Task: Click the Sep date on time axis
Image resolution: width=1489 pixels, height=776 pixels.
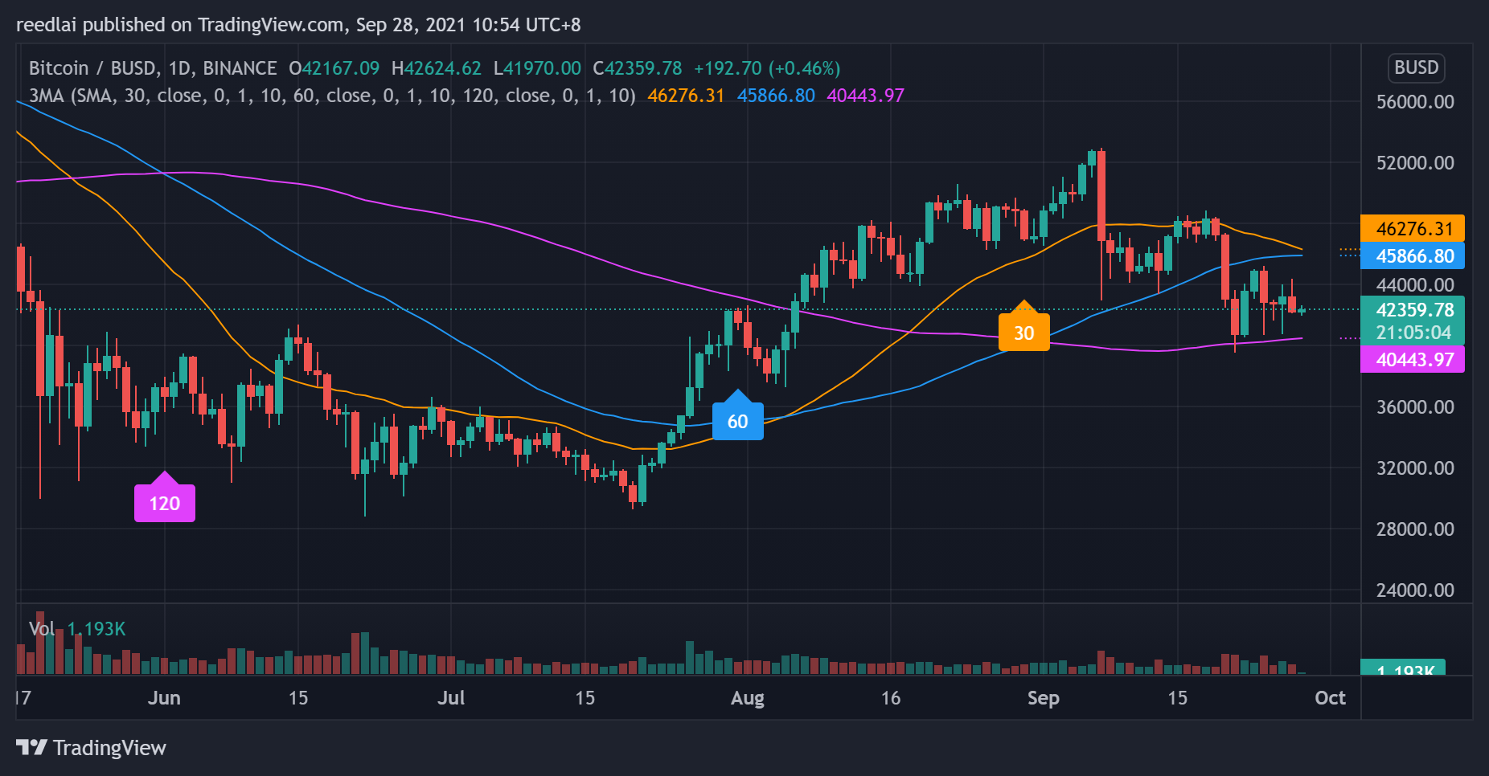Action: 1043,698
